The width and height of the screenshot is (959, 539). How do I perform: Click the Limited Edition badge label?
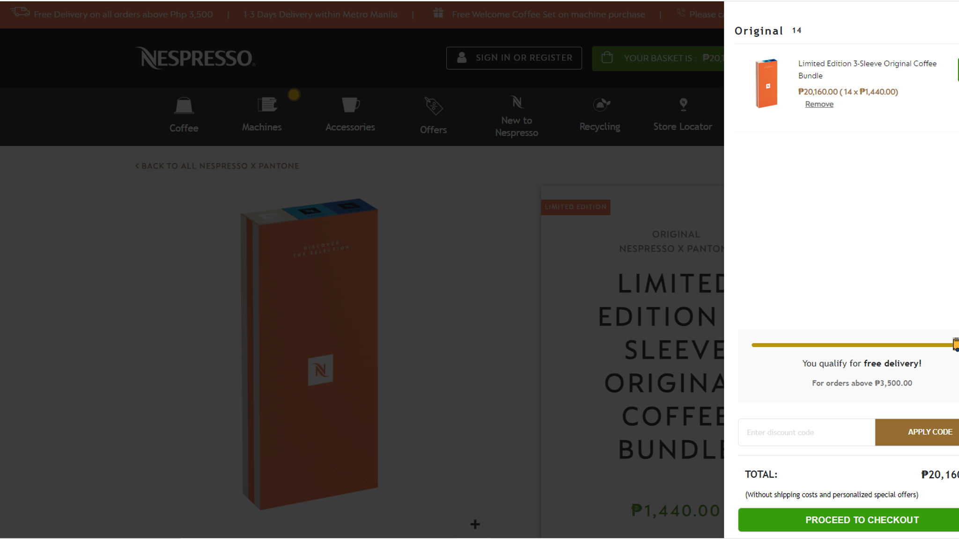[x=575, y=207]
